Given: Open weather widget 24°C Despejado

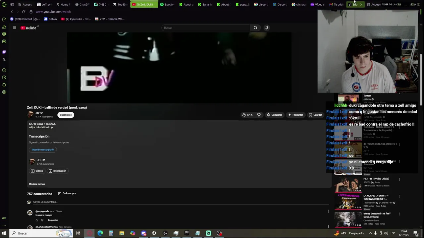Looking at the screenshot, I should (349, 233).
